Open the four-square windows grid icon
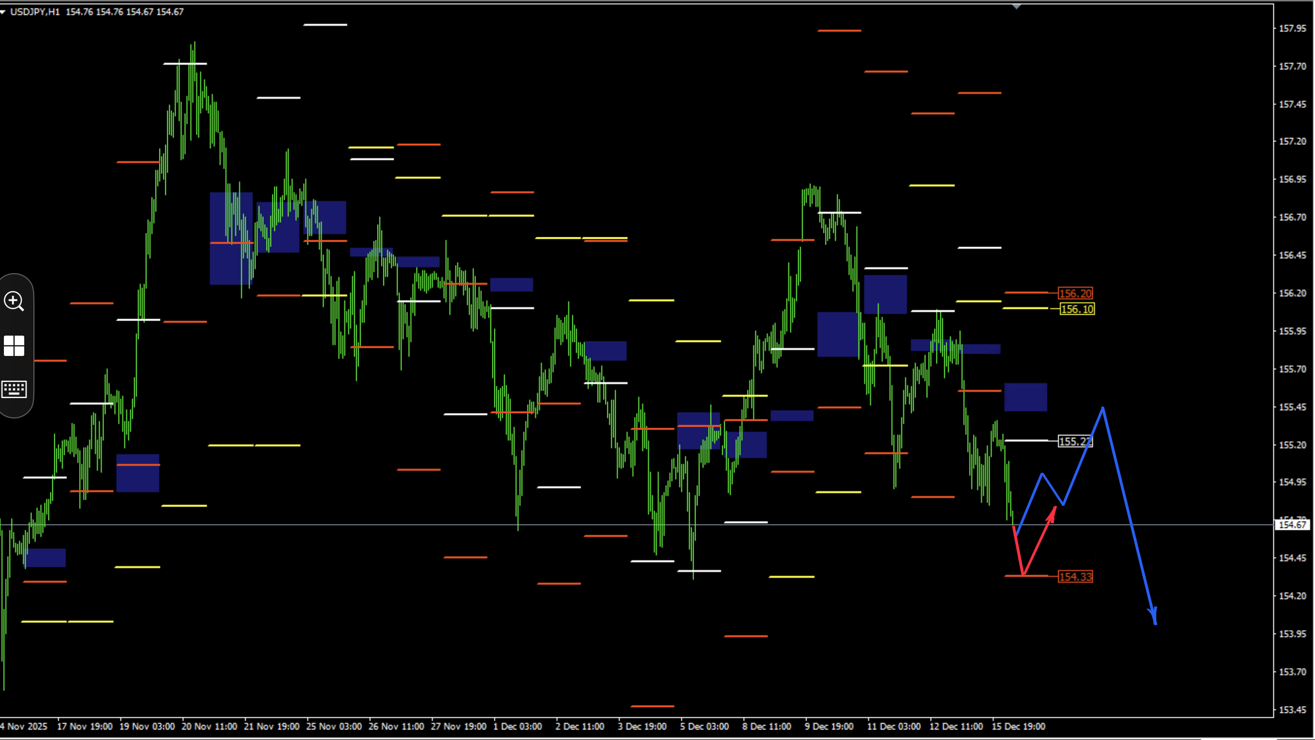The width and height of the screenshot is (1315, 740). pyautogui.click(x=14, y=346)
